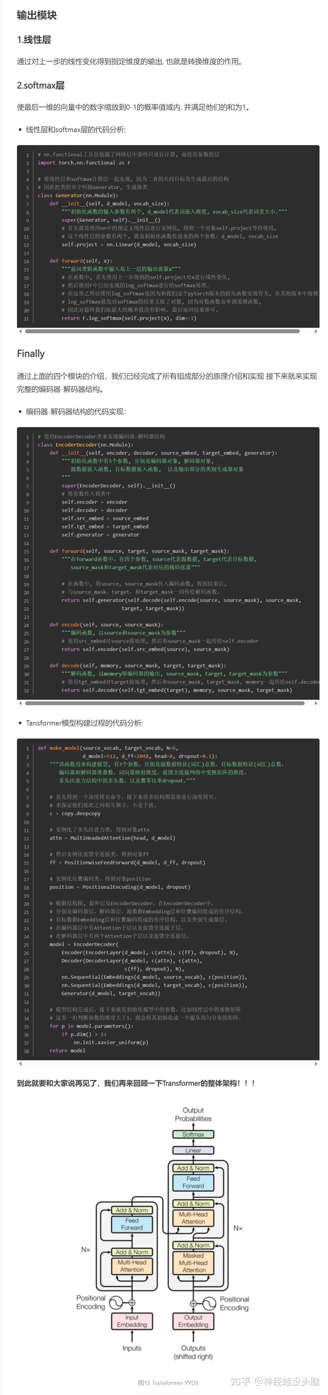This screenshot has height=1395, width=328.
Task: Click the caption "图15 Transformer YYDS"
Action: pyautogui.click(x=168, y=1383)
